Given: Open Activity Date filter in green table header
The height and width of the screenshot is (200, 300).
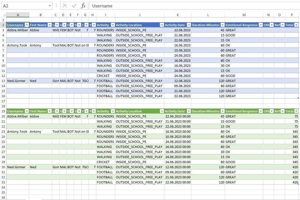Looking at the screenshot, I should tap(189, 111).
